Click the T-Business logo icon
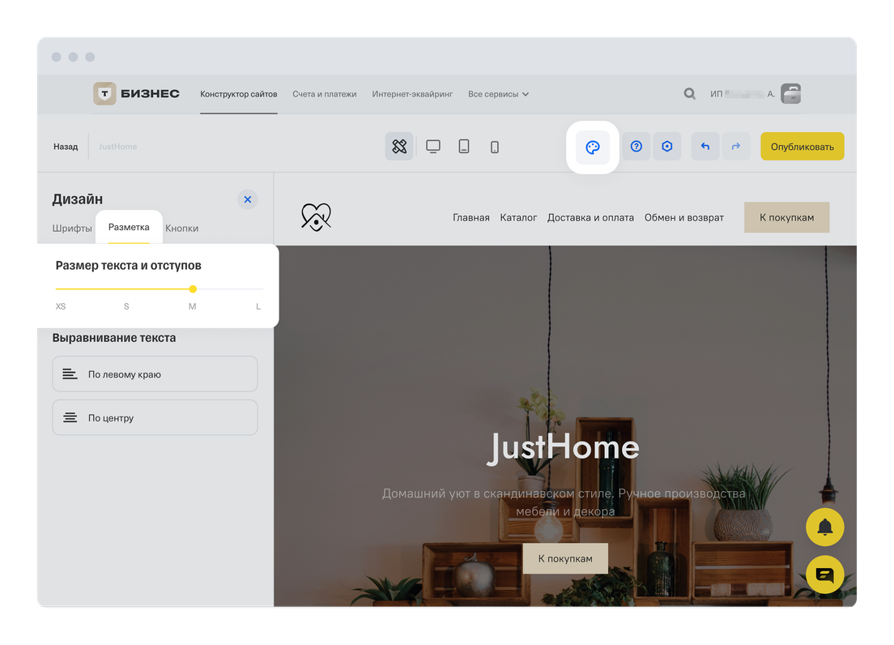Image resolution: width=894 pixels, height=645 pixels. [104, 93]
